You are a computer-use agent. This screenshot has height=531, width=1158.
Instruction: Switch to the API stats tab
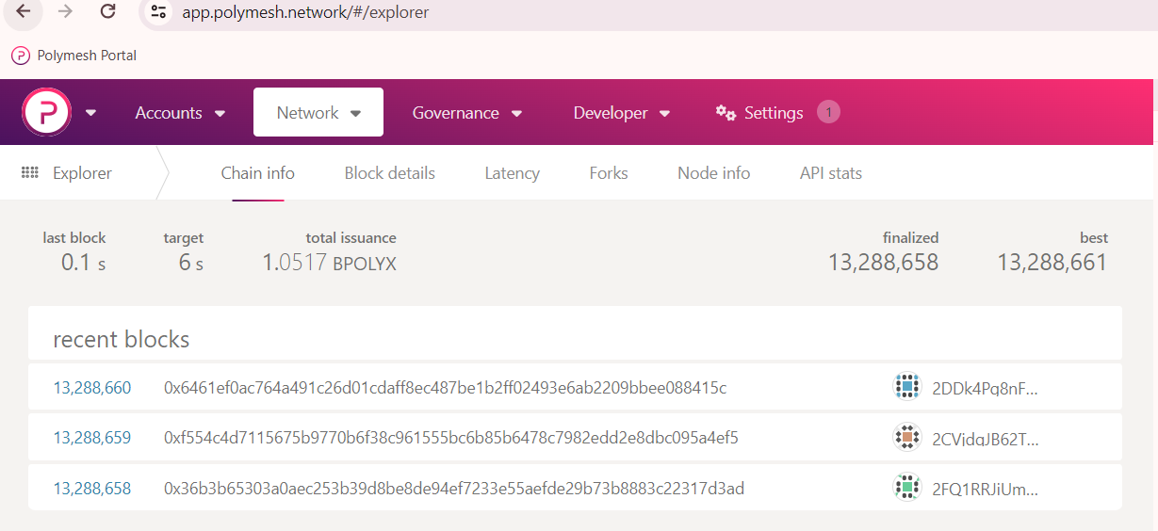tap(831, 173)
